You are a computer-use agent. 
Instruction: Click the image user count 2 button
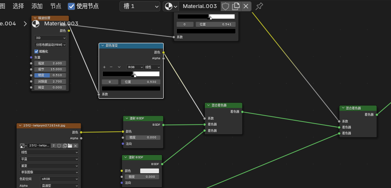tap(54, 146)
